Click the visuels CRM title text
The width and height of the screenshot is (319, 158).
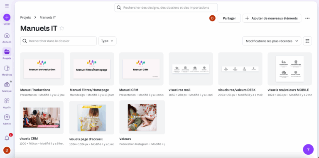click(x=29, y=139)
